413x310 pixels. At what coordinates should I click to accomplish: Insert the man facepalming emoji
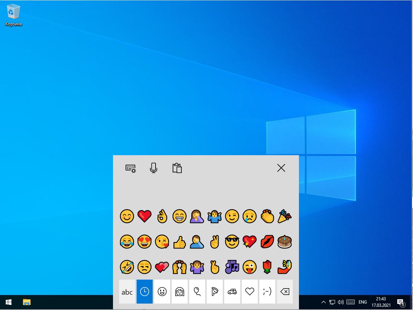[197, 241]
